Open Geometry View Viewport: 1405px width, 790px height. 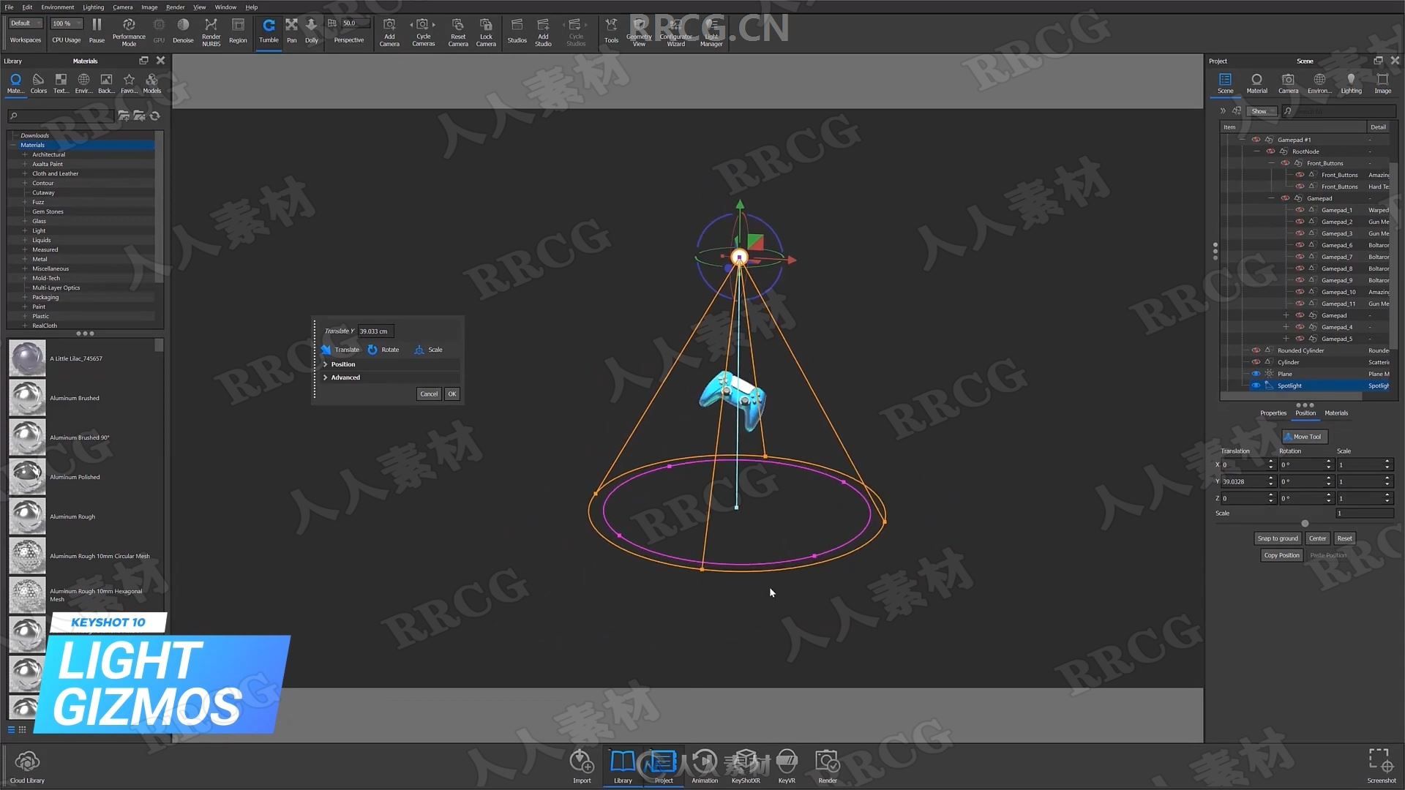[x=639, y=32]
